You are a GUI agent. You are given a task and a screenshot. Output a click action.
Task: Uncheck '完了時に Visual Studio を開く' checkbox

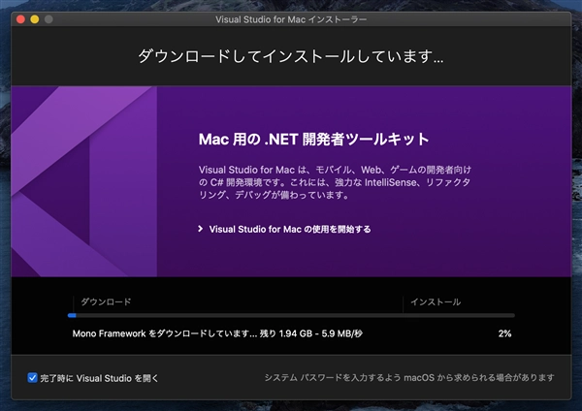[x=32, y=378]
